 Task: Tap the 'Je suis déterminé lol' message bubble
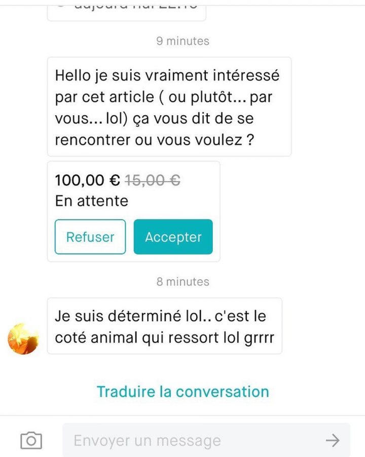(x=164, y=326)
